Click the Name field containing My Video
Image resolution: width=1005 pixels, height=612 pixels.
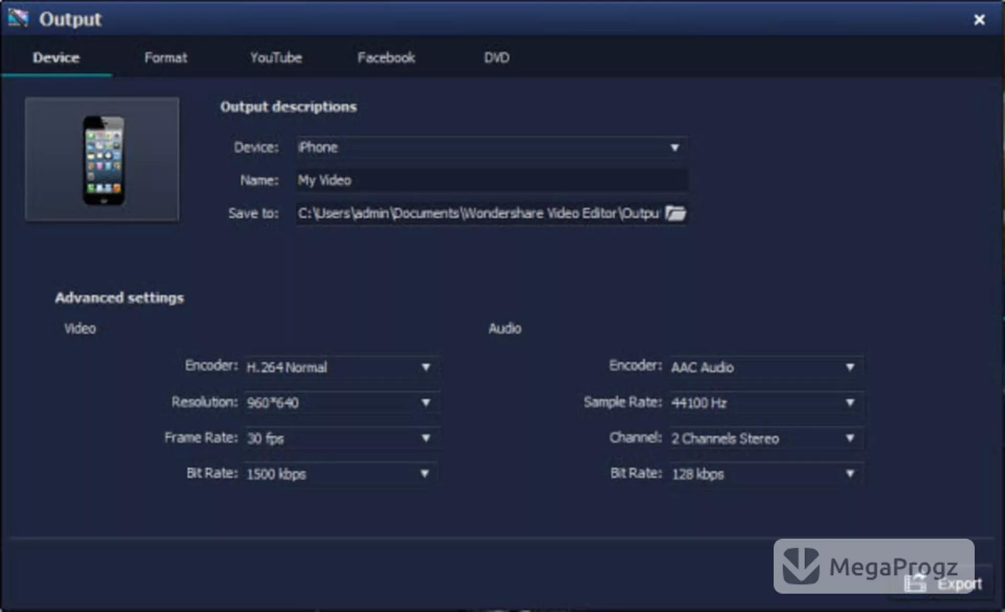click(492, 180)
